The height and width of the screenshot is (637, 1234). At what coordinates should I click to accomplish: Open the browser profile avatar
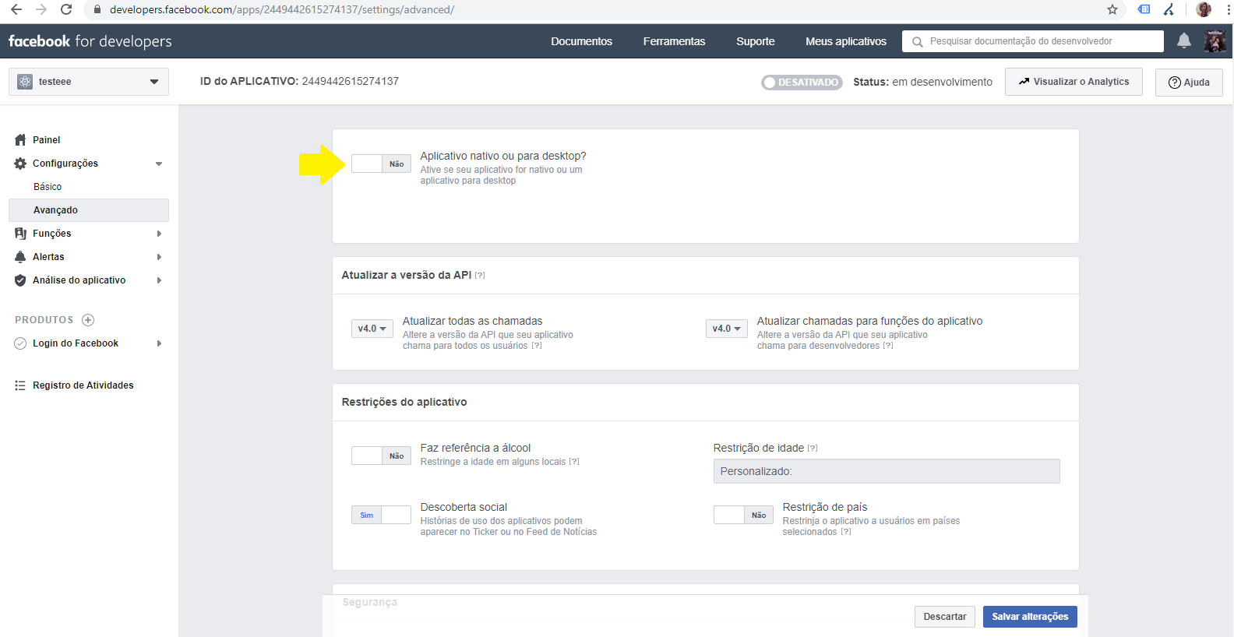tap(1204, 9)
